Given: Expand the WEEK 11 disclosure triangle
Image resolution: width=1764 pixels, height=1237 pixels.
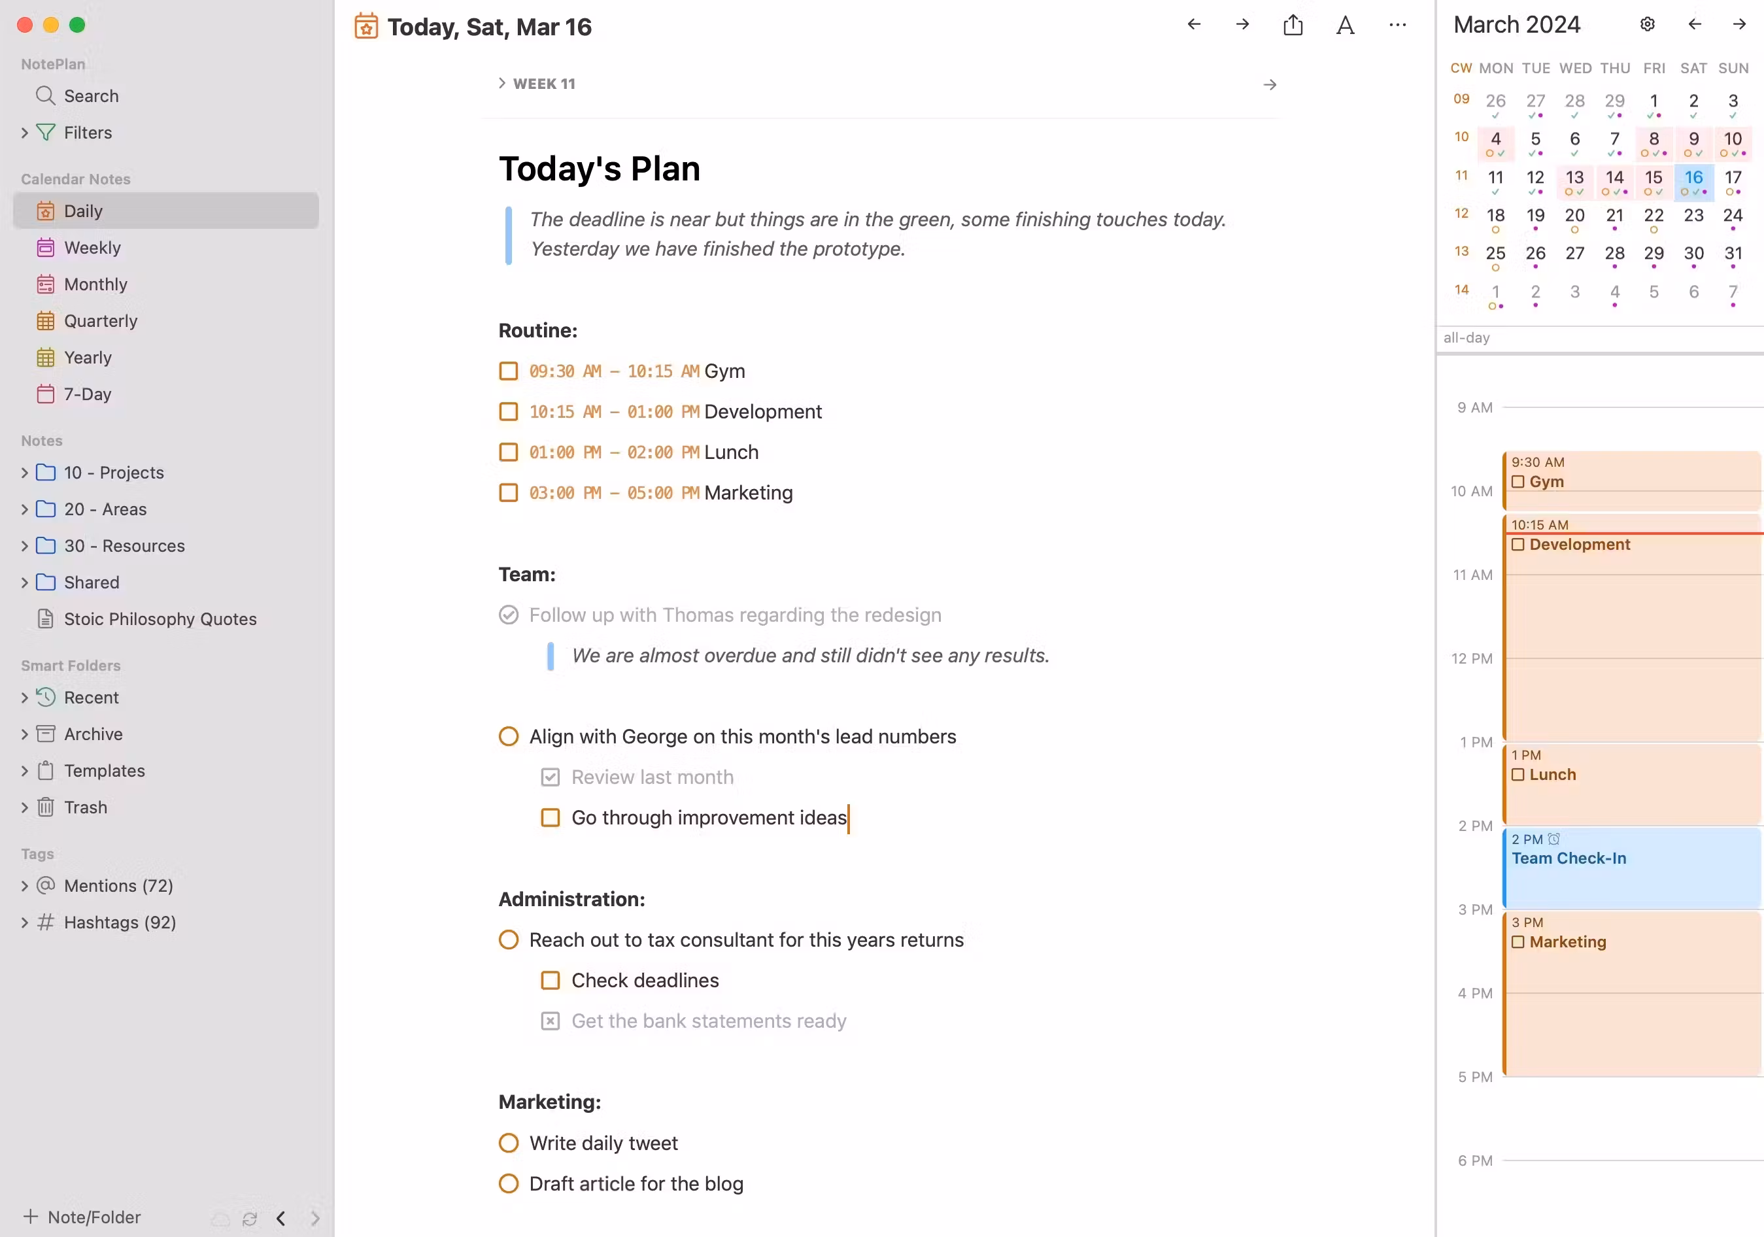Looking at the screenshot, I should 501,82.
